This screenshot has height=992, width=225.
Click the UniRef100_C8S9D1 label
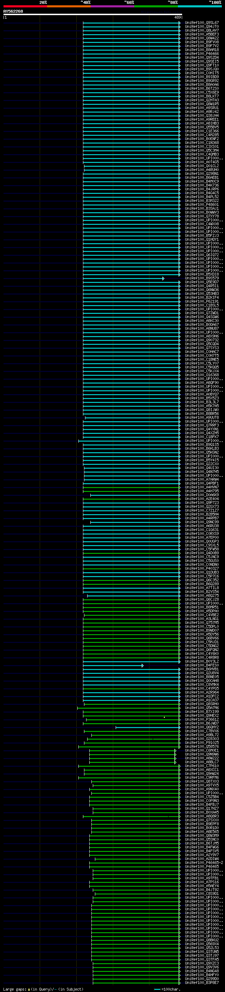(202, 894)
